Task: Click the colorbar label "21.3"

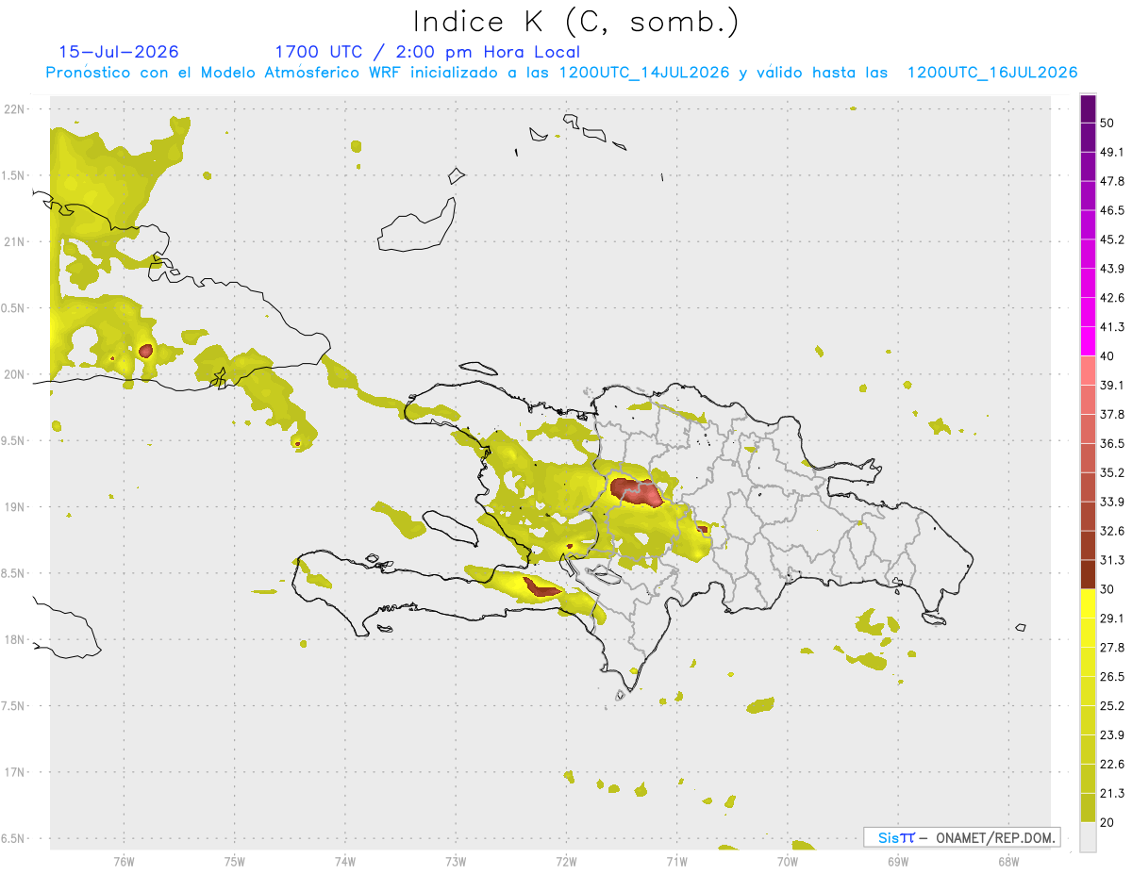Action: click(1113, 793)
